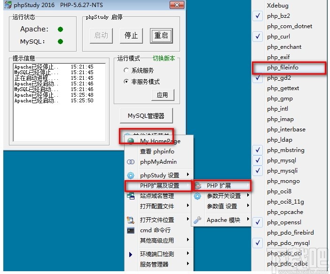Open the MySQL管理器 button
This screenshot has height=274, width=330.
pos(146,116)
